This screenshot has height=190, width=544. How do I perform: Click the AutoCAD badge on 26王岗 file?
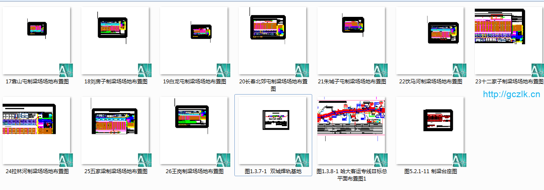[223, 160]
